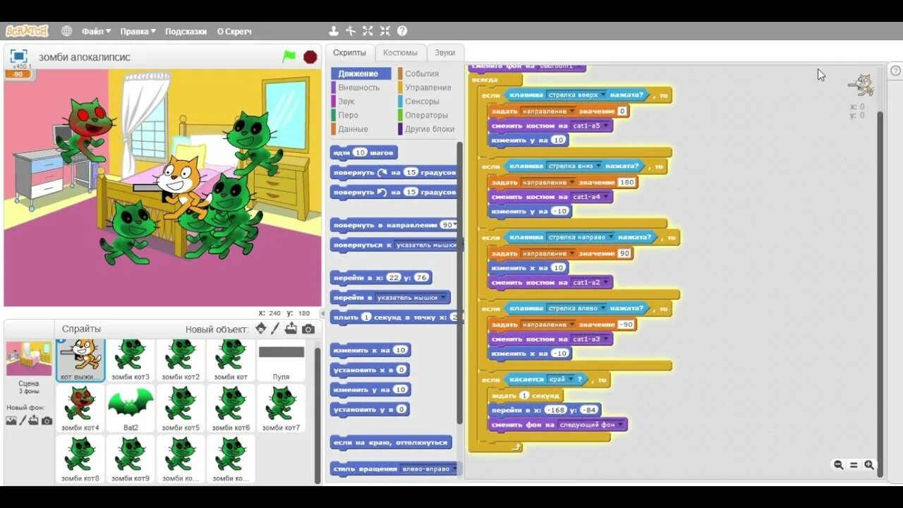Select the paintbrush to draw a new sprite
This screenshot has height=508, width=903.
tap(276, 328)
